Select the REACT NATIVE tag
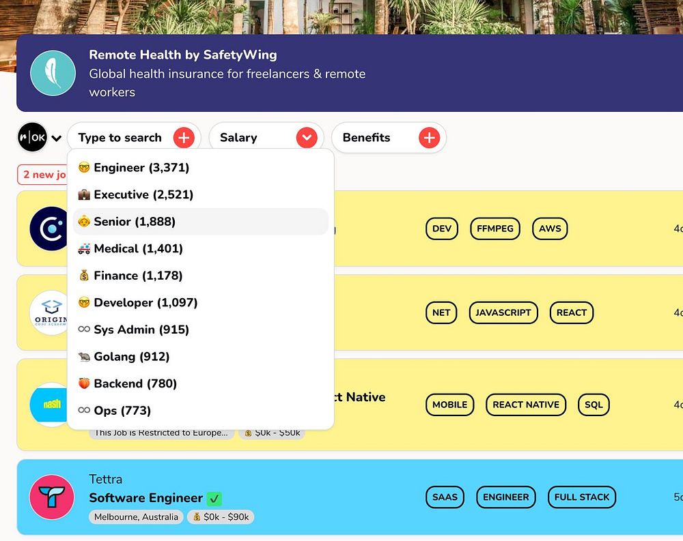The height and width of the screenshot is (541, 683). (526, 405)
